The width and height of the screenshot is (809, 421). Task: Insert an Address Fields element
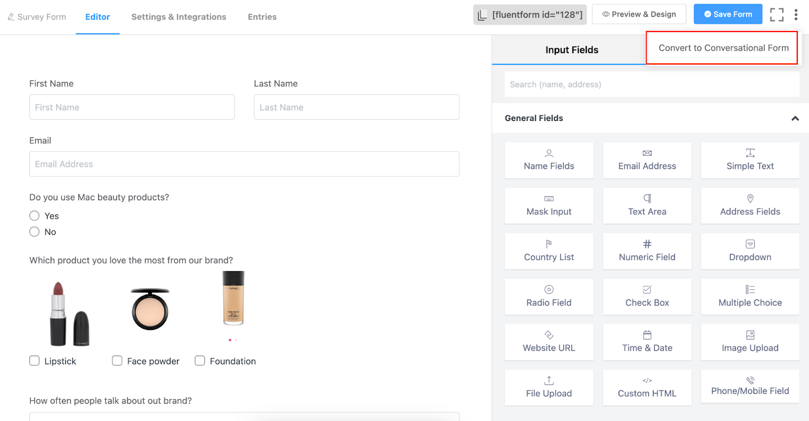(750, 205)
